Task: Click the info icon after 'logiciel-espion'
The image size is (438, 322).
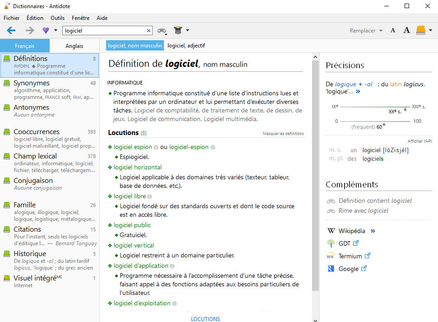Action: 213,147
